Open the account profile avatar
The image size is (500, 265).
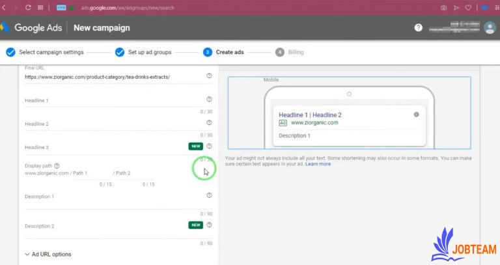[x=490, y=28]
